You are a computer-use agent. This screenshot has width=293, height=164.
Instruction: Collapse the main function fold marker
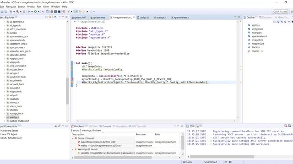click(75, 63)
